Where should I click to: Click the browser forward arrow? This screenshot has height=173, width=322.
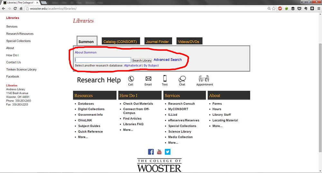coord(9,9)
